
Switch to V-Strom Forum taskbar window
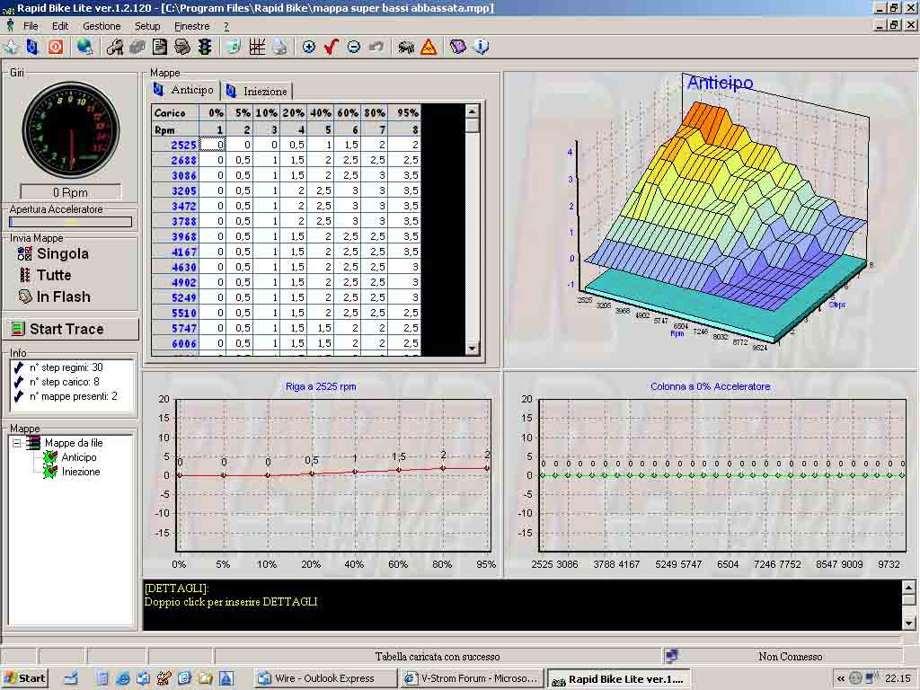click(x=472, y=678)
